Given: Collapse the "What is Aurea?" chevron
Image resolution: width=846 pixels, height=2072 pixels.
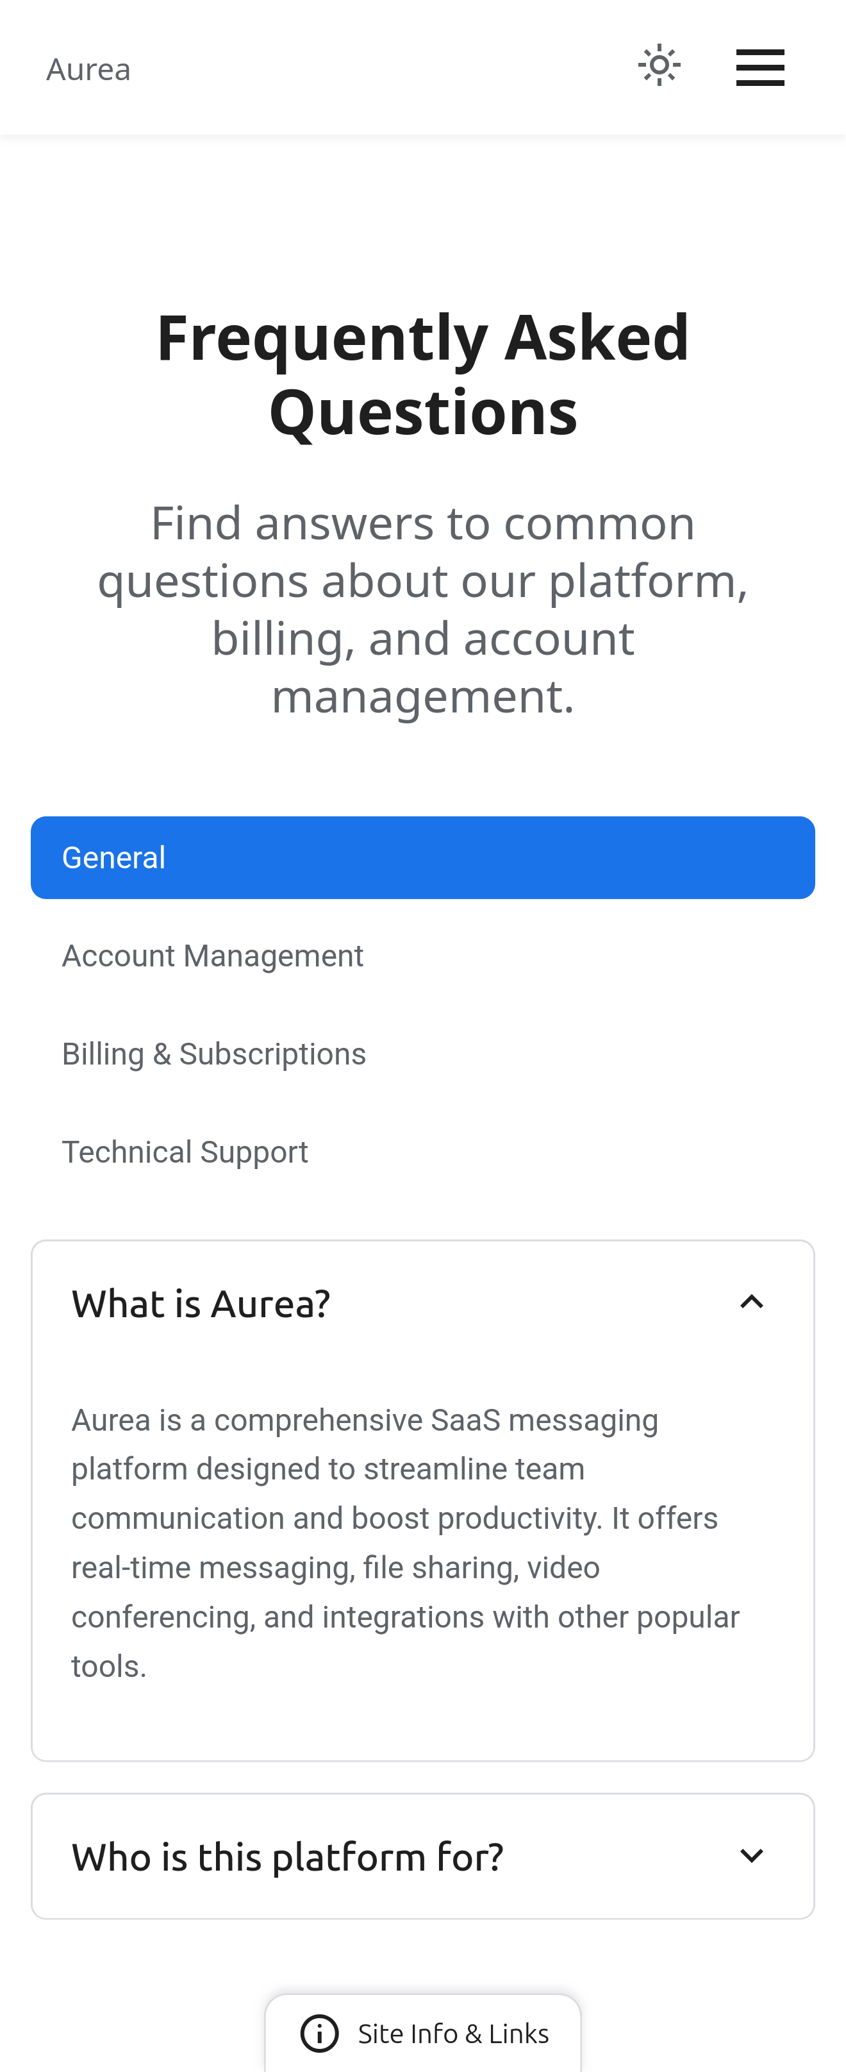Looking at the screenshot, I should tap(751, 1302).
